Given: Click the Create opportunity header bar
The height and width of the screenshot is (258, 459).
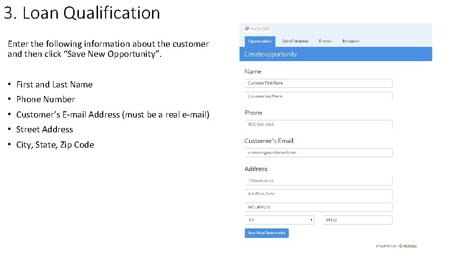Looking at the screenshot, I should [336, 54].
